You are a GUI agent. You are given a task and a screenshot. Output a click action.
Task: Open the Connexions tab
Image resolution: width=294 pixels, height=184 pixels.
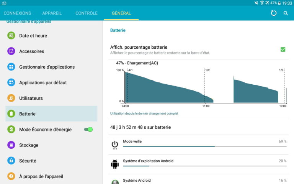[18, 13]
